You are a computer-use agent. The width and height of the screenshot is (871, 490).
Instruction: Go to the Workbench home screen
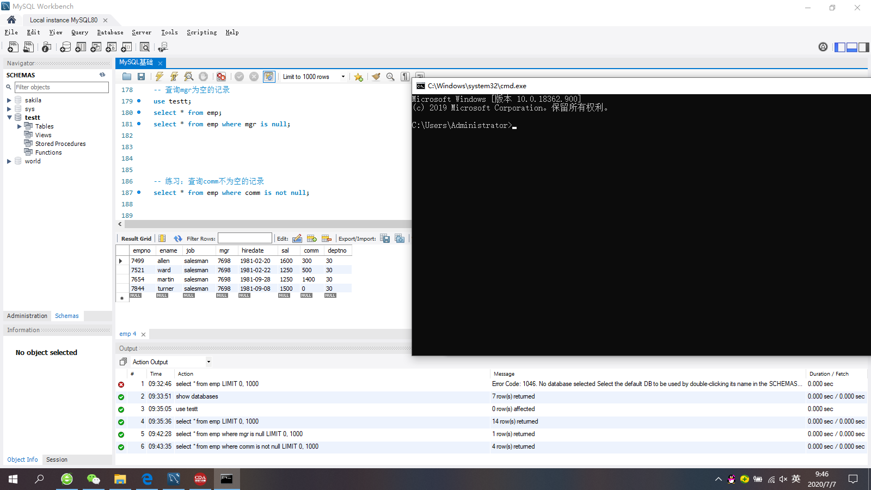coord(11,20)
